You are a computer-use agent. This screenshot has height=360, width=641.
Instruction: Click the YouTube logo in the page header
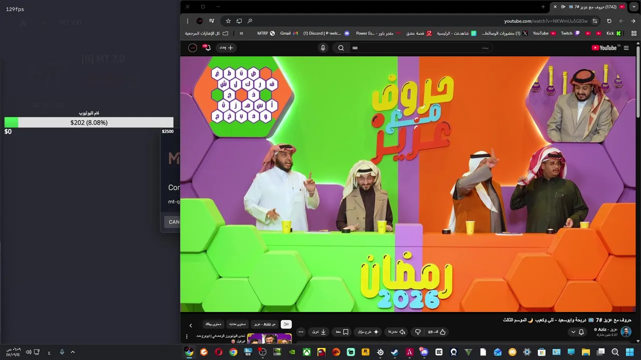605,48
